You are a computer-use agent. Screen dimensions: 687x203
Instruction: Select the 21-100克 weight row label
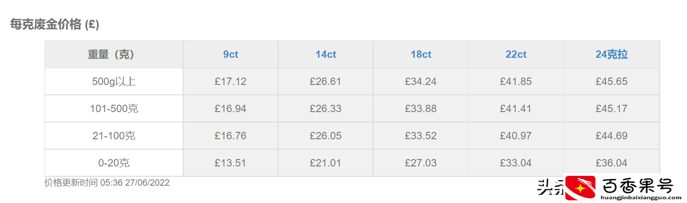click(114, 136)
